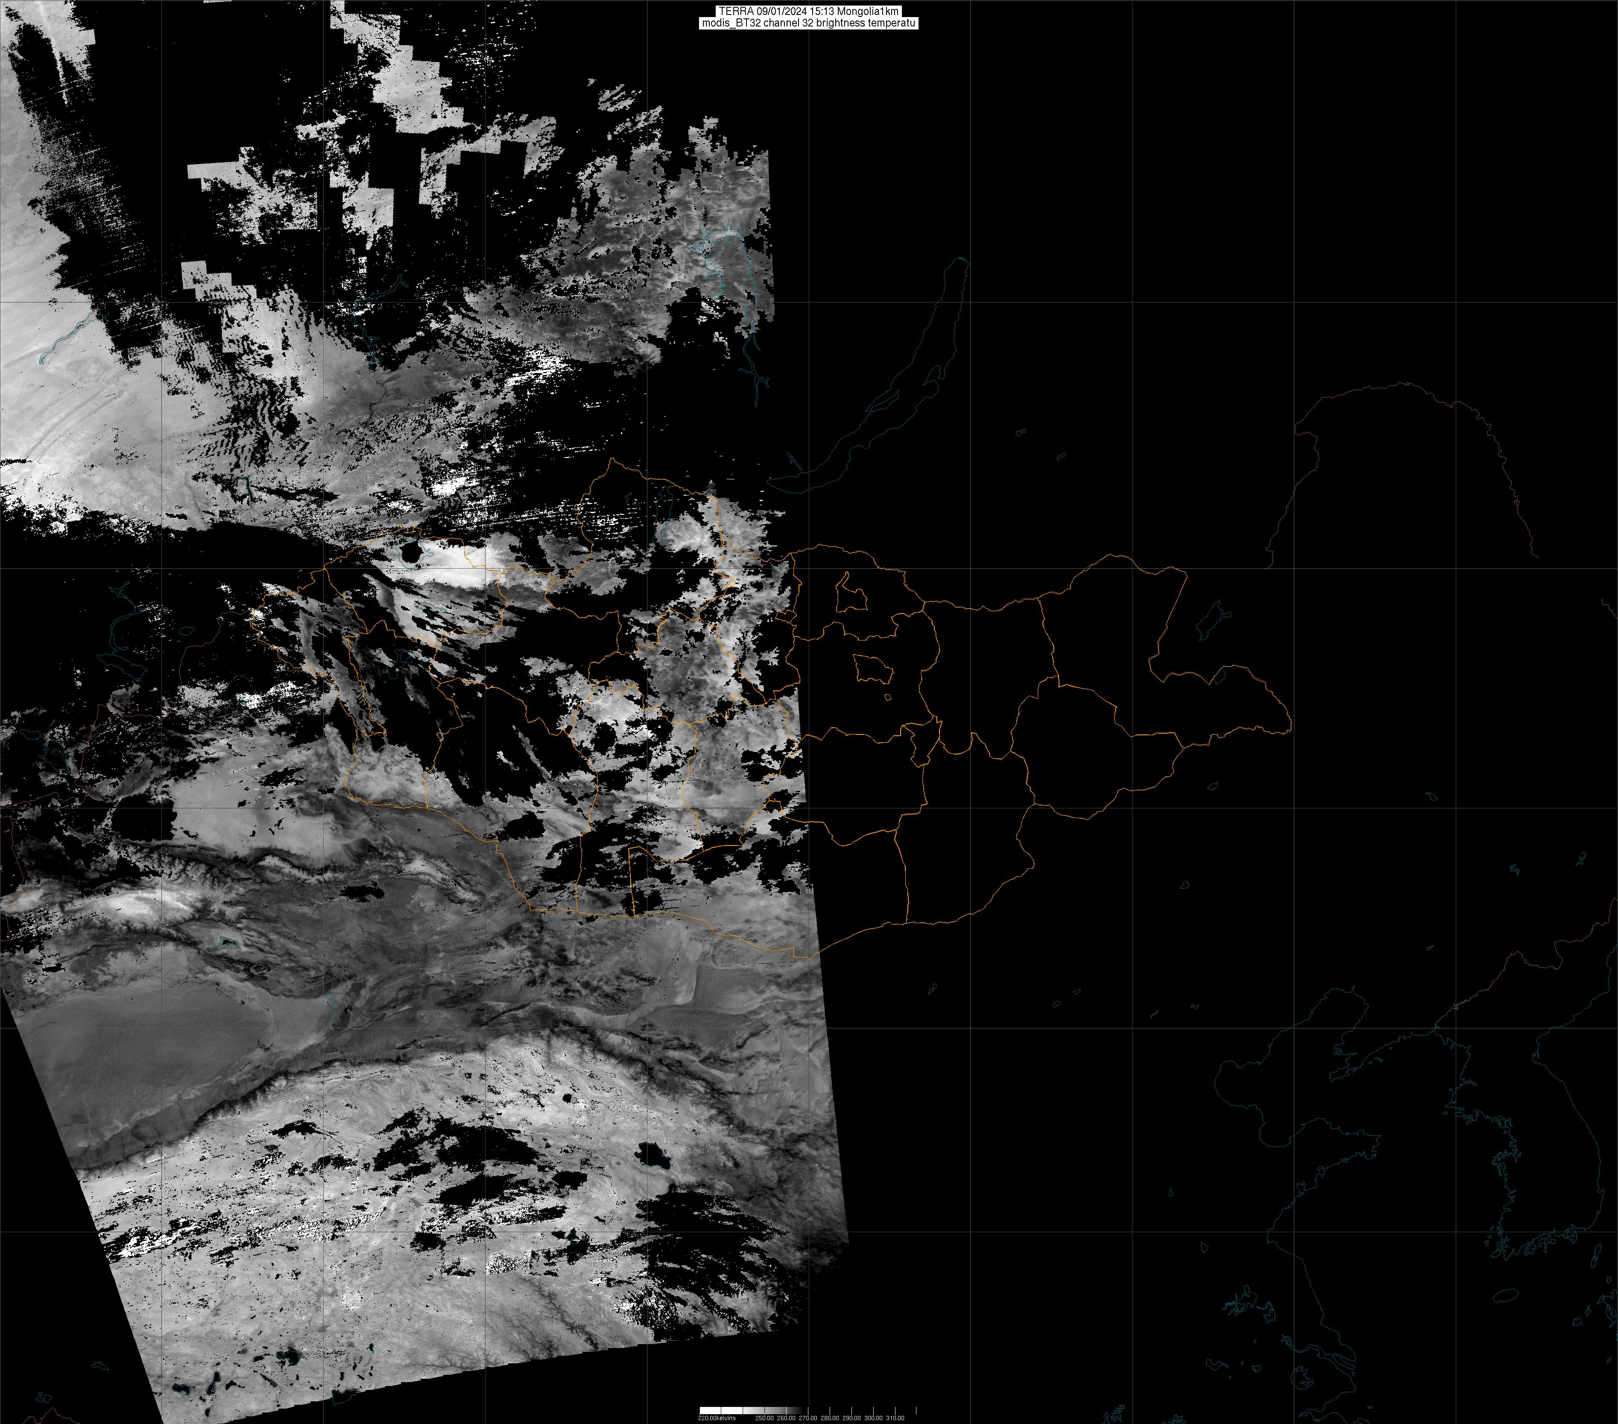Click the 220.00kelvins colorbar label
The width and height of the screenshot is (1618, 1424).
[717, 1418]
